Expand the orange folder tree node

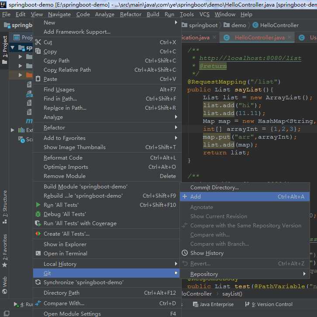pyautogui.click(x=20, y=75)
